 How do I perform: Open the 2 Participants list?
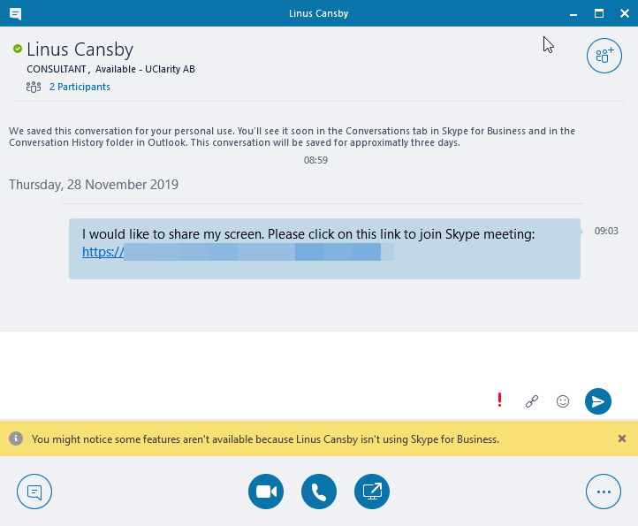80,87
